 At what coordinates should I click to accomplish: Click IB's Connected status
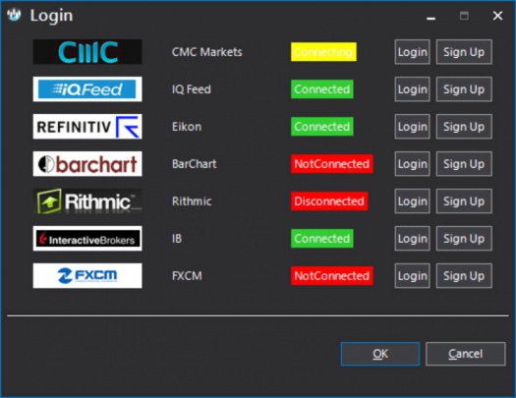pos(321,239)
